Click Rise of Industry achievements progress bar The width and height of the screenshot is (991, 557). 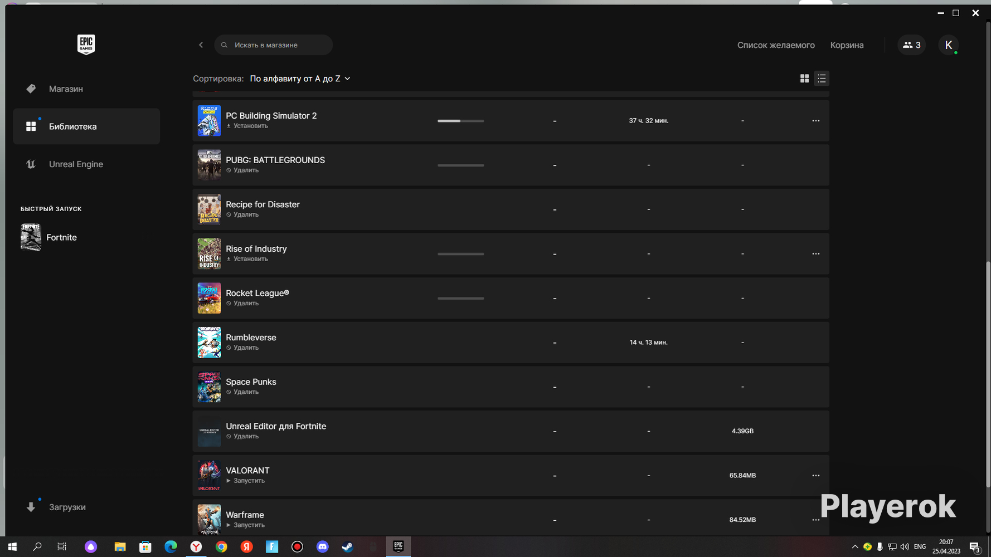tap(460, 254)
